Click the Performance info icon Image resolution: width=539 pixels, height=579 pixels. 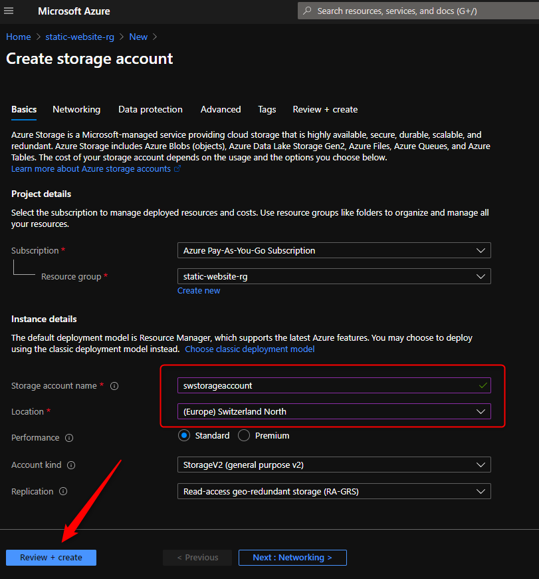[x=69, y=438]
